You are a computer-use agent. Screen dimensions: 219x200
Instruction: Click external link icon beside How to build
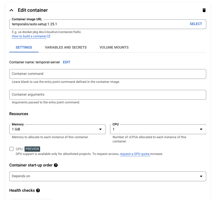pyautogui.click(x=49, y=36)
